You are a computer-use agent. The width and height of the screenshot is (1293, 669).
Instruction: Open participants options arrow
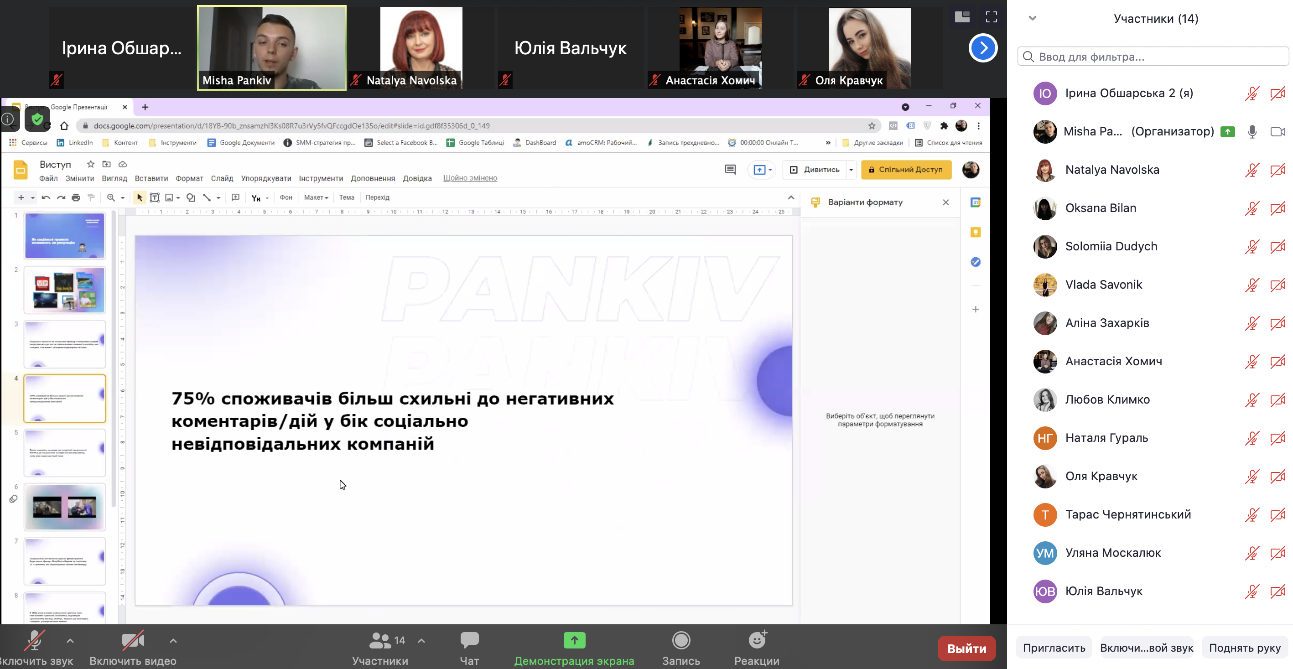(421, 641)
